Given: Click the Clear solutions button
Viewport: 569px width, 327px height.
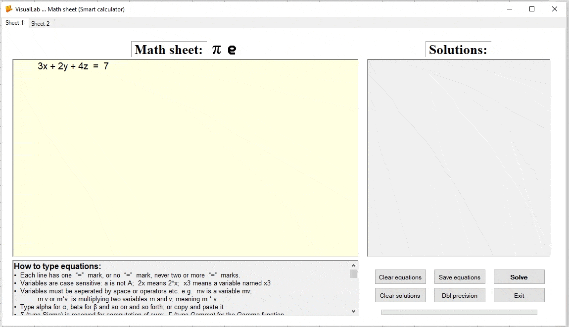Looking at the screenshot, I should pos(400,295).
